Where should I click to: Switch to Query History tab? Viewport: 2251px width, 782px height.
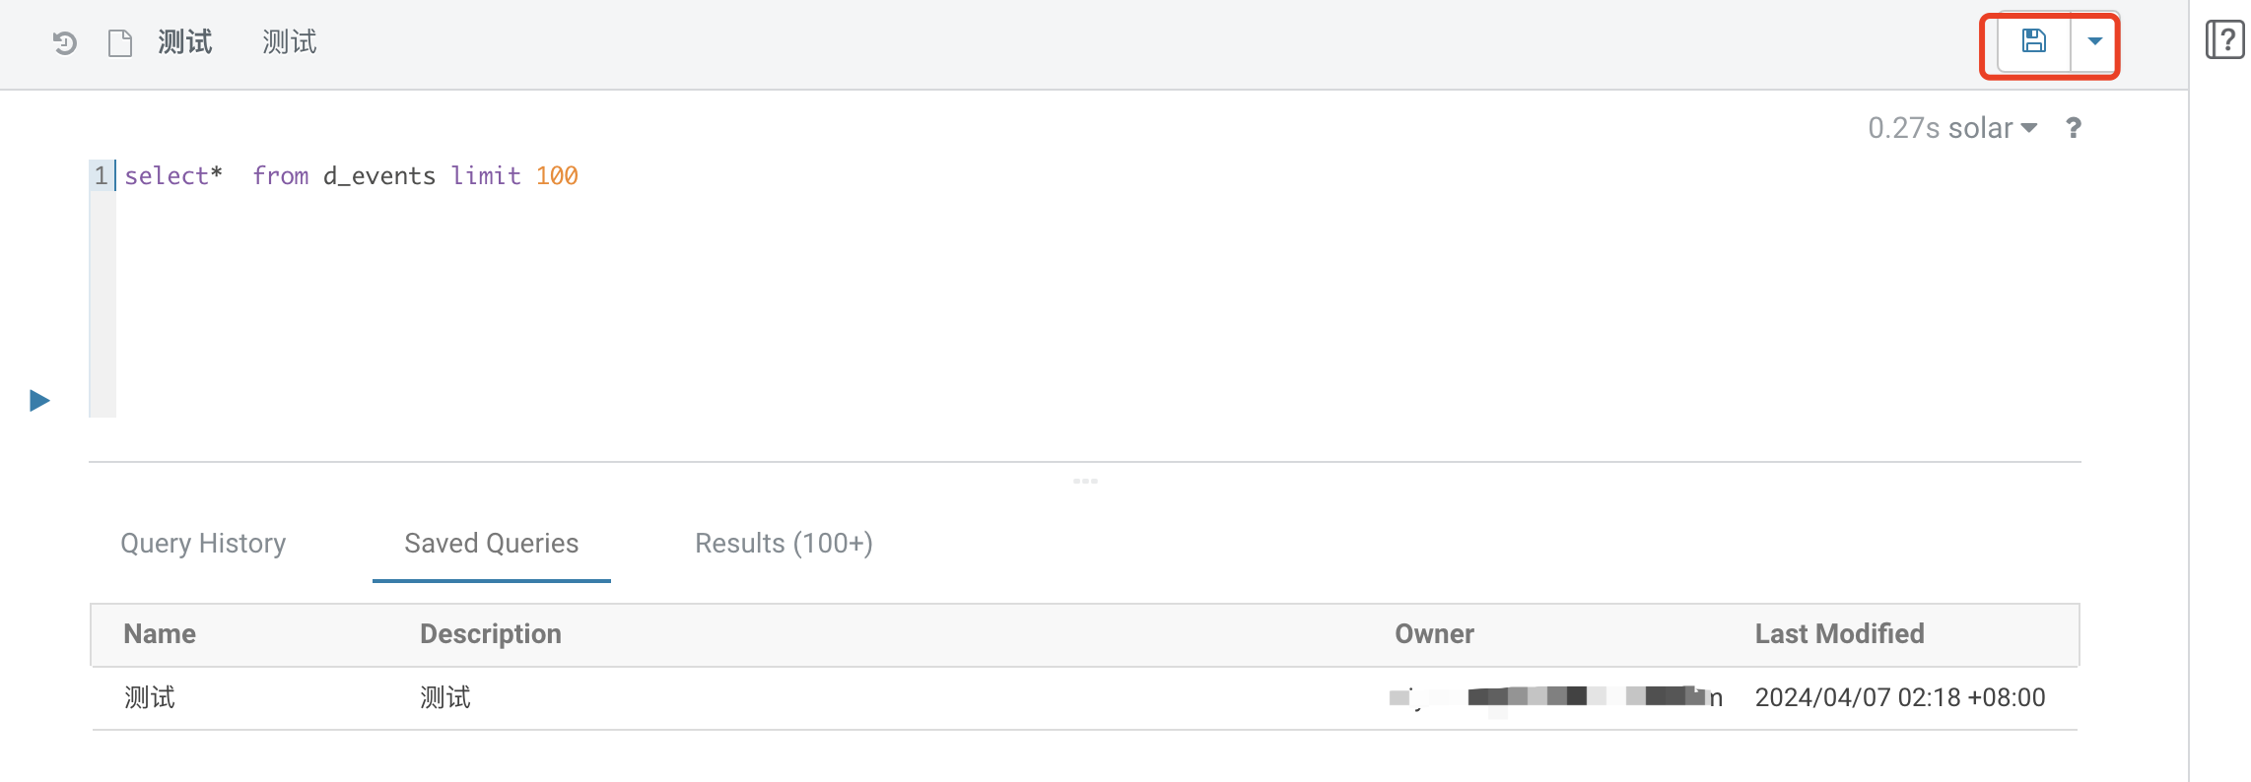click(203, 544)
